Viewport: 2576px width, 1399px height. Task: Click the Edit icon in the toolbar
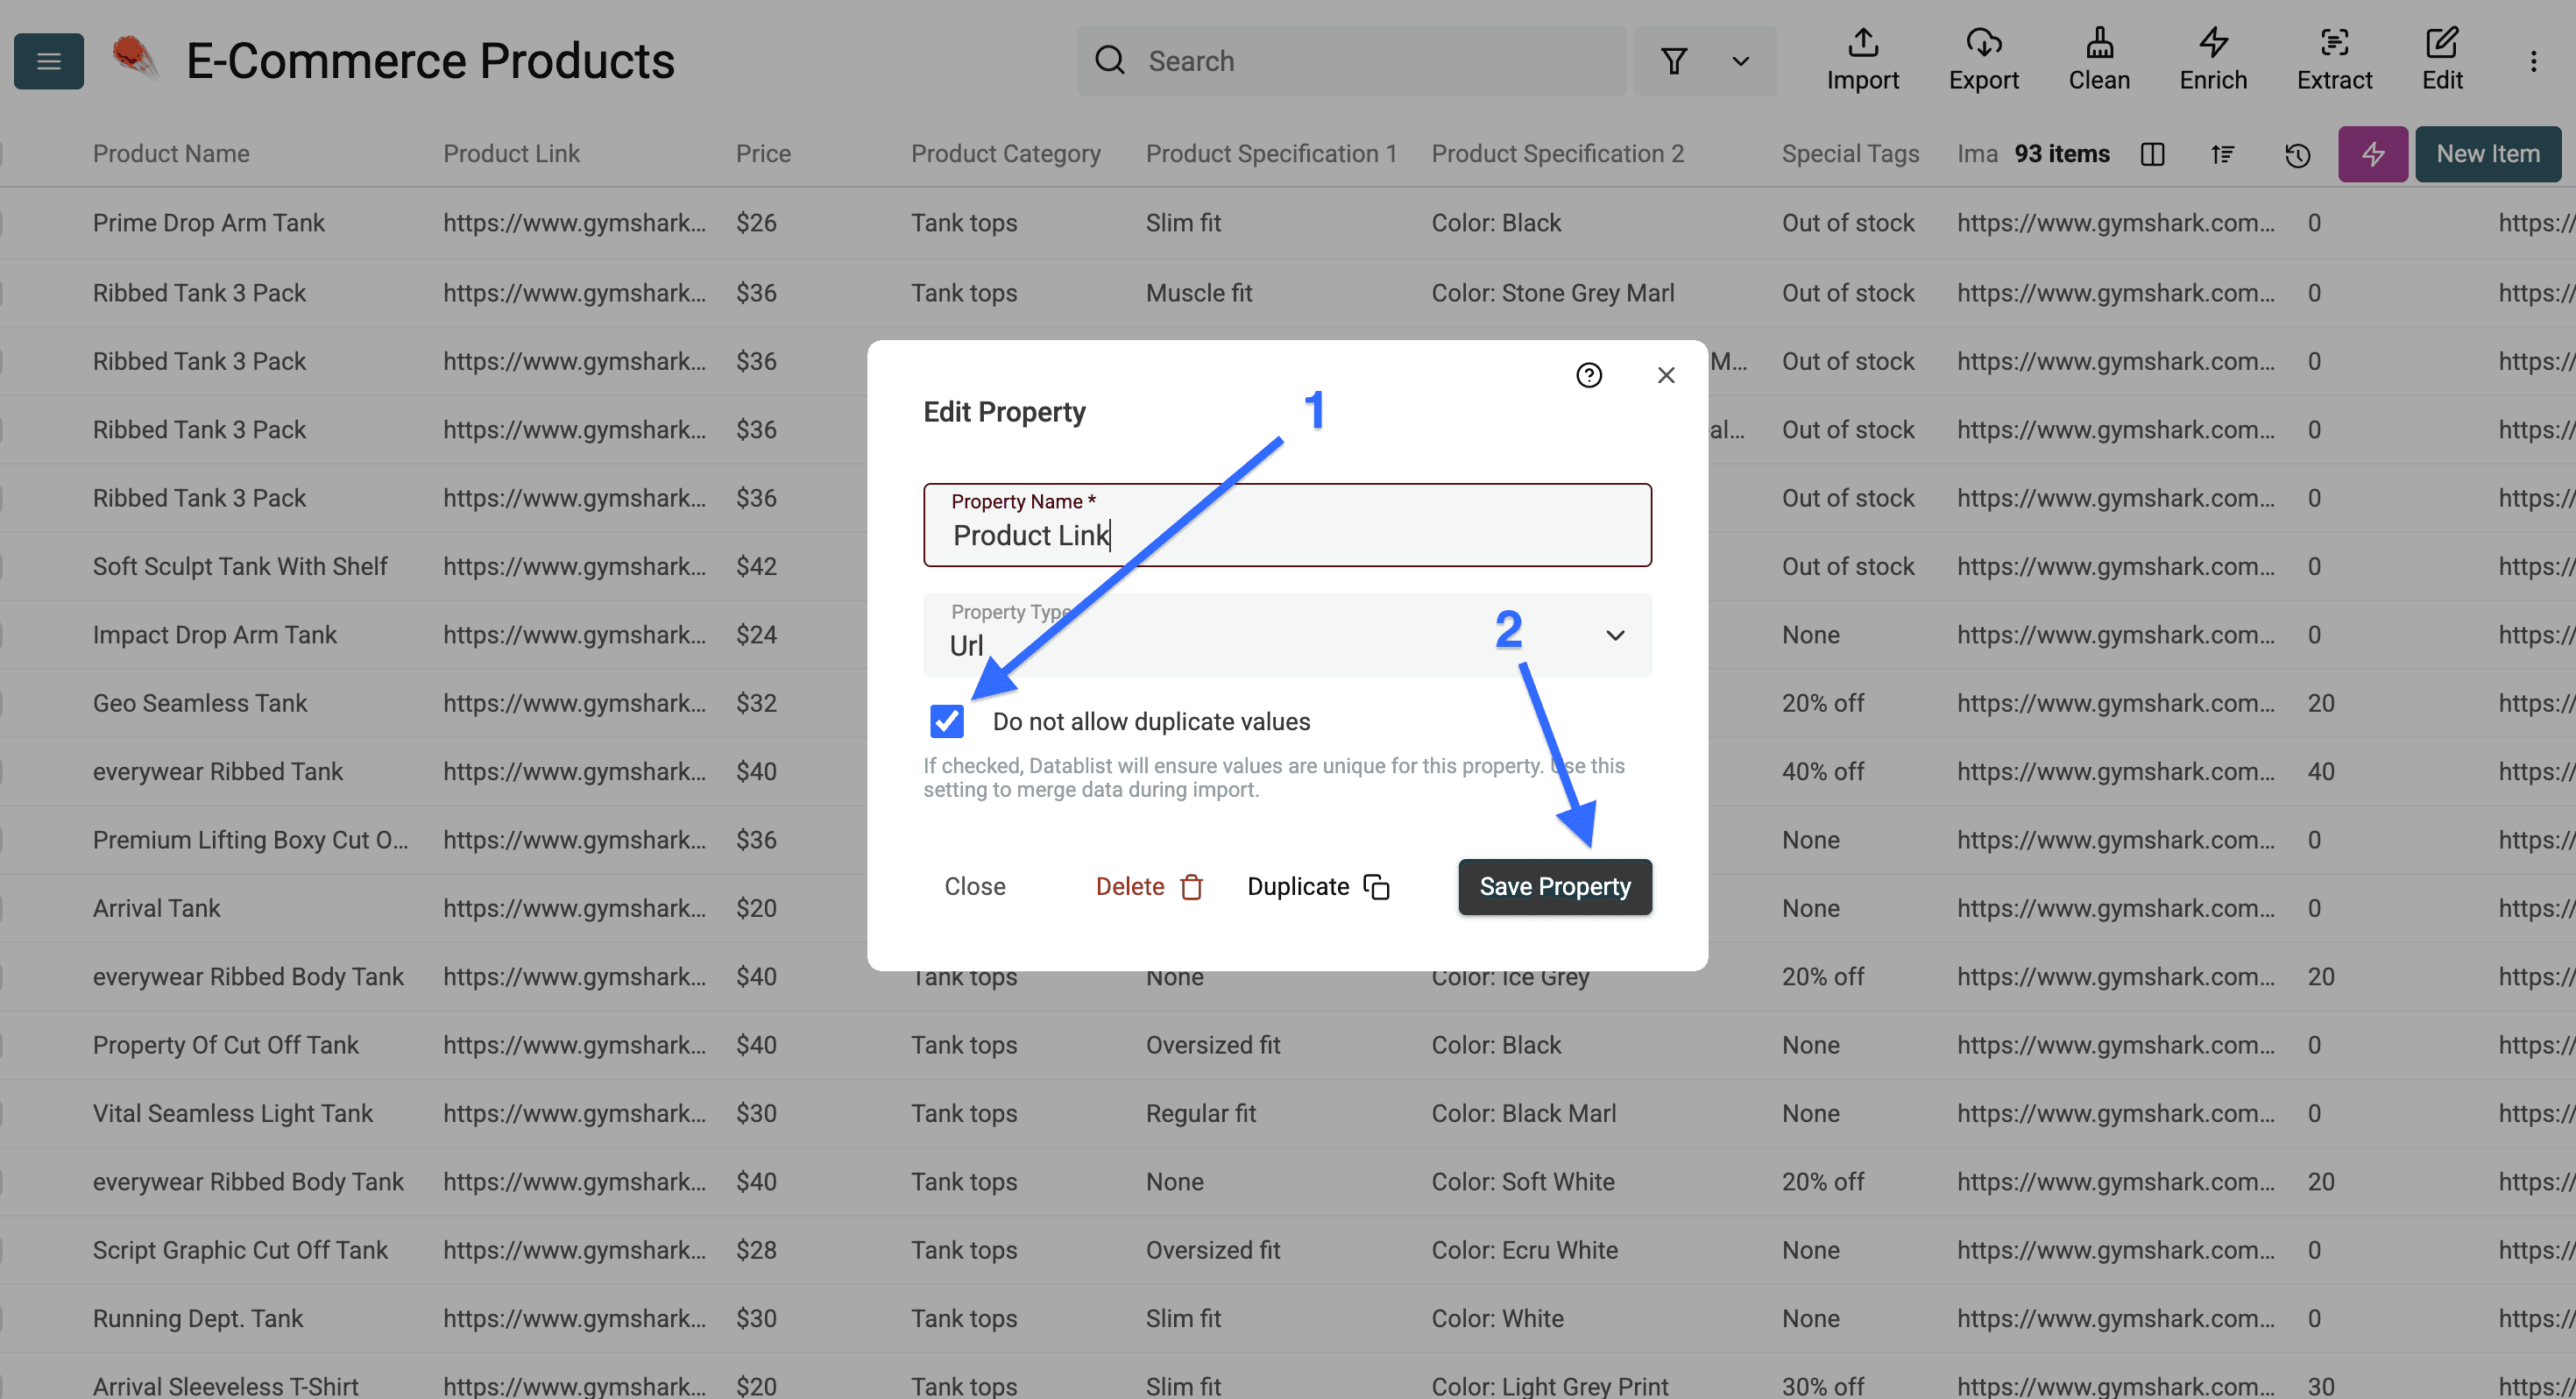2443,60
